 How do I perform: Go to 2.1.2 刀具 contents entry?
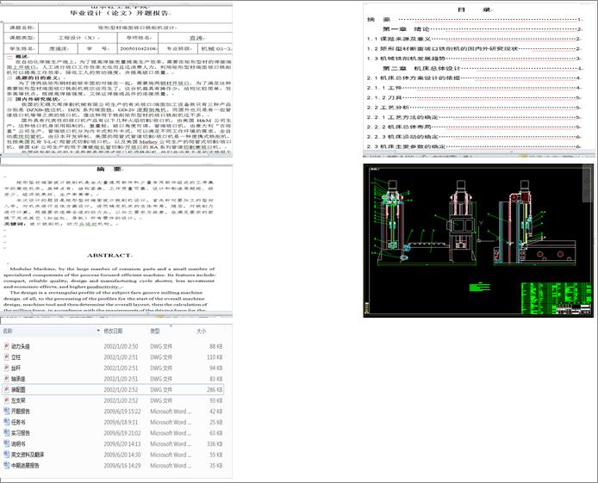(x=384, y=97)
